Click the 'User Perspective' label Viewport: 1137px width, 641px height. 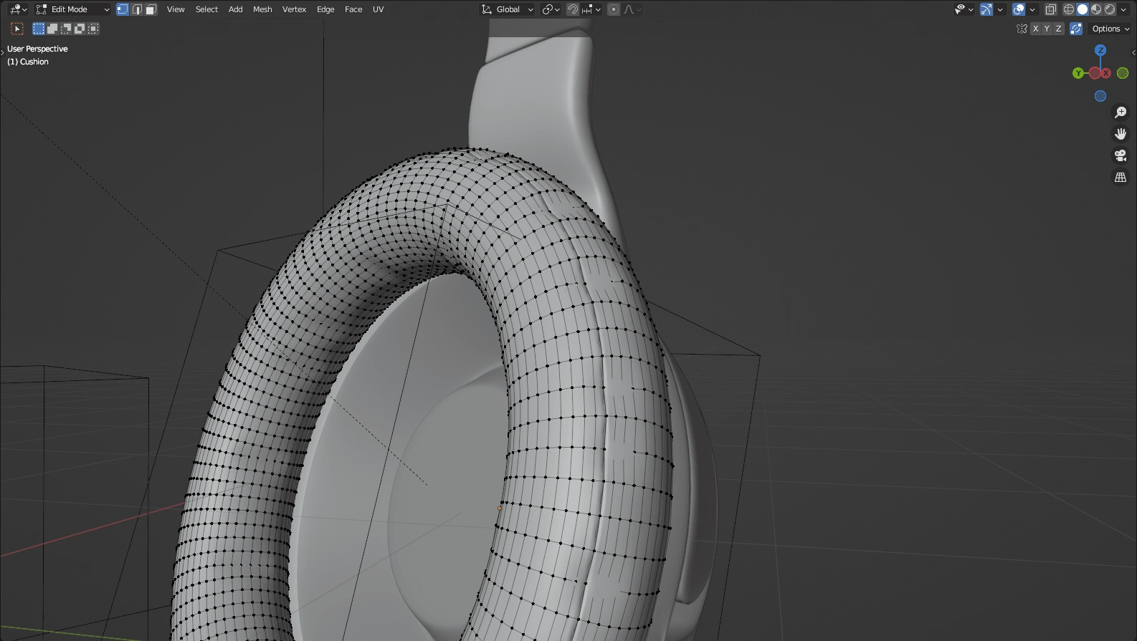37,49
